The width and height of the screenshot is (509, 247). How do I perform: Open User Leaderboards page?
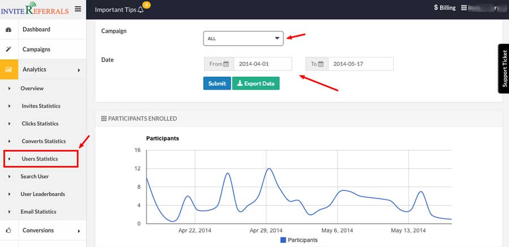43,194
